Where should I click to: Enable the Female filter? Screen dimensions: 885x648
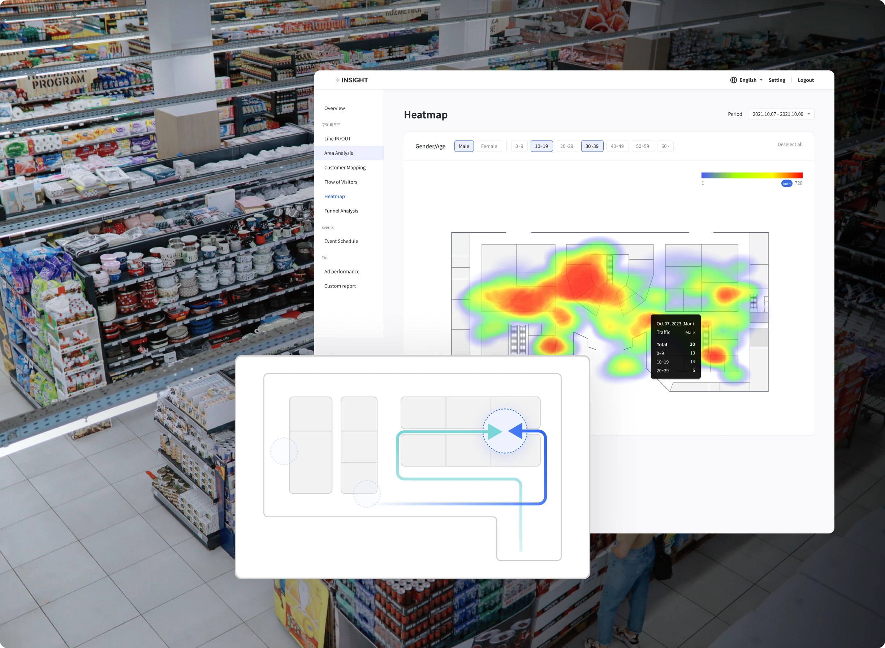point(489,146)
